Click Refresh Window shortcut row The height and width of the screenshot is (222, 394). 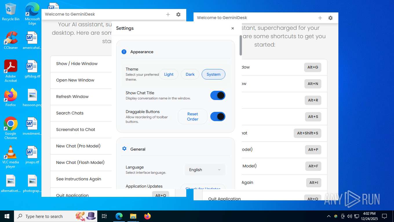tap(81, 97)
